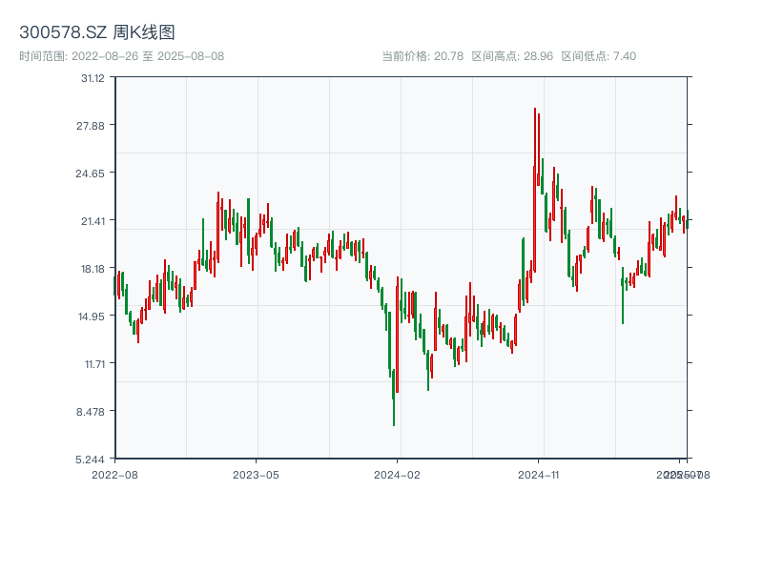This screenshot has width=763, height=572.
Task: Pick the 2024-11 x-axis date label
Action: coord(539,474)
